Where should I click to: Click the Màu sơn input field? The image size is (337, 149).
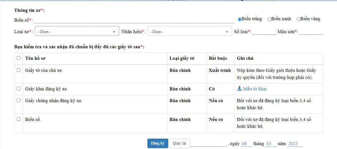[x=311, y=32]
